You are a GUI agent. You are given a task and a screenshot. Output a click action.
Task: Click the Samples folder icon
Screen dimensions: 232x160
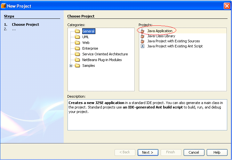(77, 66)
